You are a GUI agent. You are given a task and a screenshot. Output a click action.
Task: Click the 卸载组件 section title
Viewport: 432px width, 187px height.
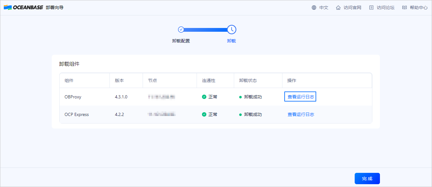69,64
